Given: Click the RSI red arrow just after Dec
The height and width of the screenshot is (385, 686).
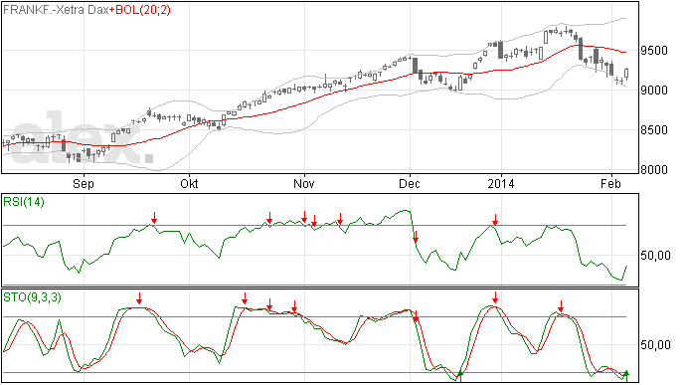Looking at the screenshot, I should click(x=416, y=237).
